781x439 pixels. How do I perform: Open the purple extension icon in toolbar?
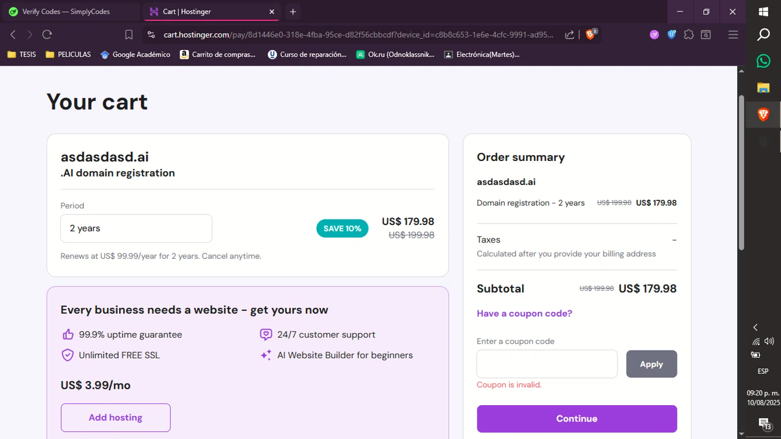(654, 35)
